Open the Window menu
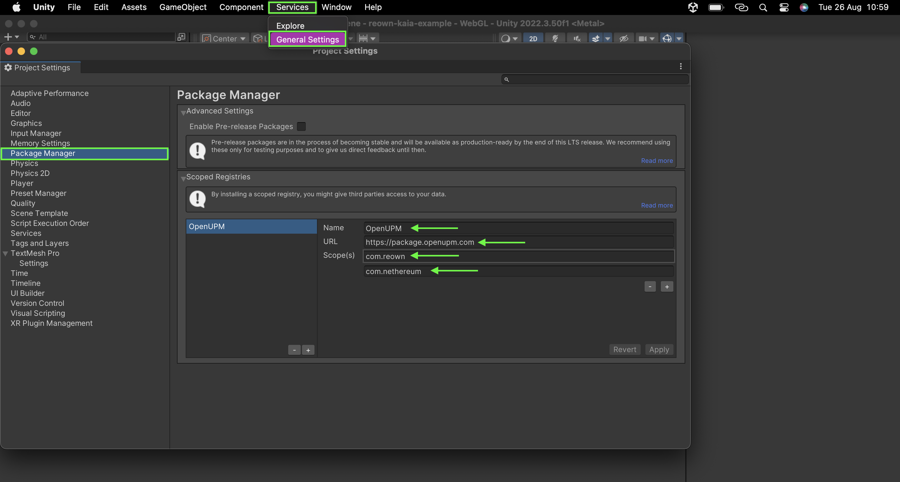 coord(336,7)
